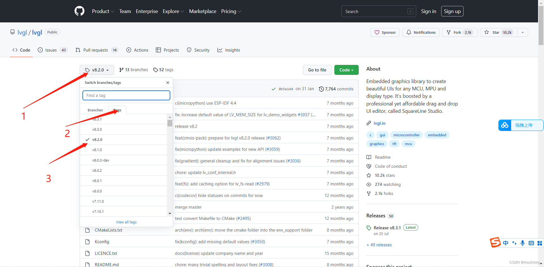The width and height of the screenshot is (544, 267).
Task: Expand the Pricing menu
Action: (231, 11)
